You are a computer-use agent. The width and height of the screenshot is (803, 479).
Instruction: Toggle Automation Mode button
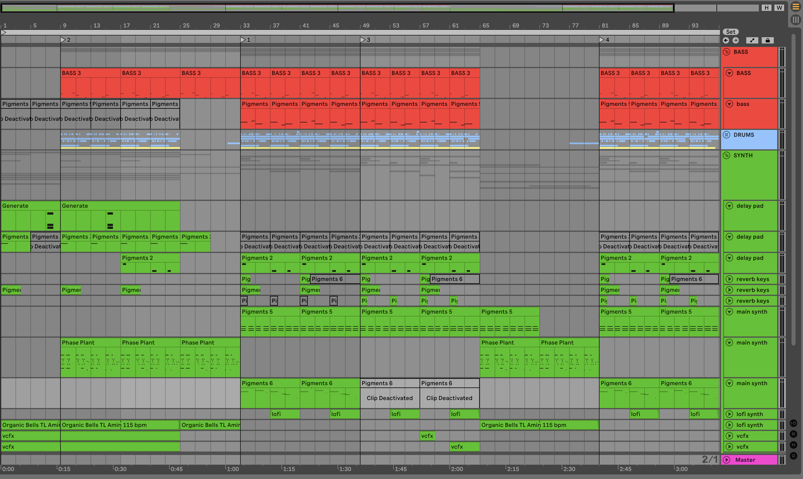[x=752, y=40]
